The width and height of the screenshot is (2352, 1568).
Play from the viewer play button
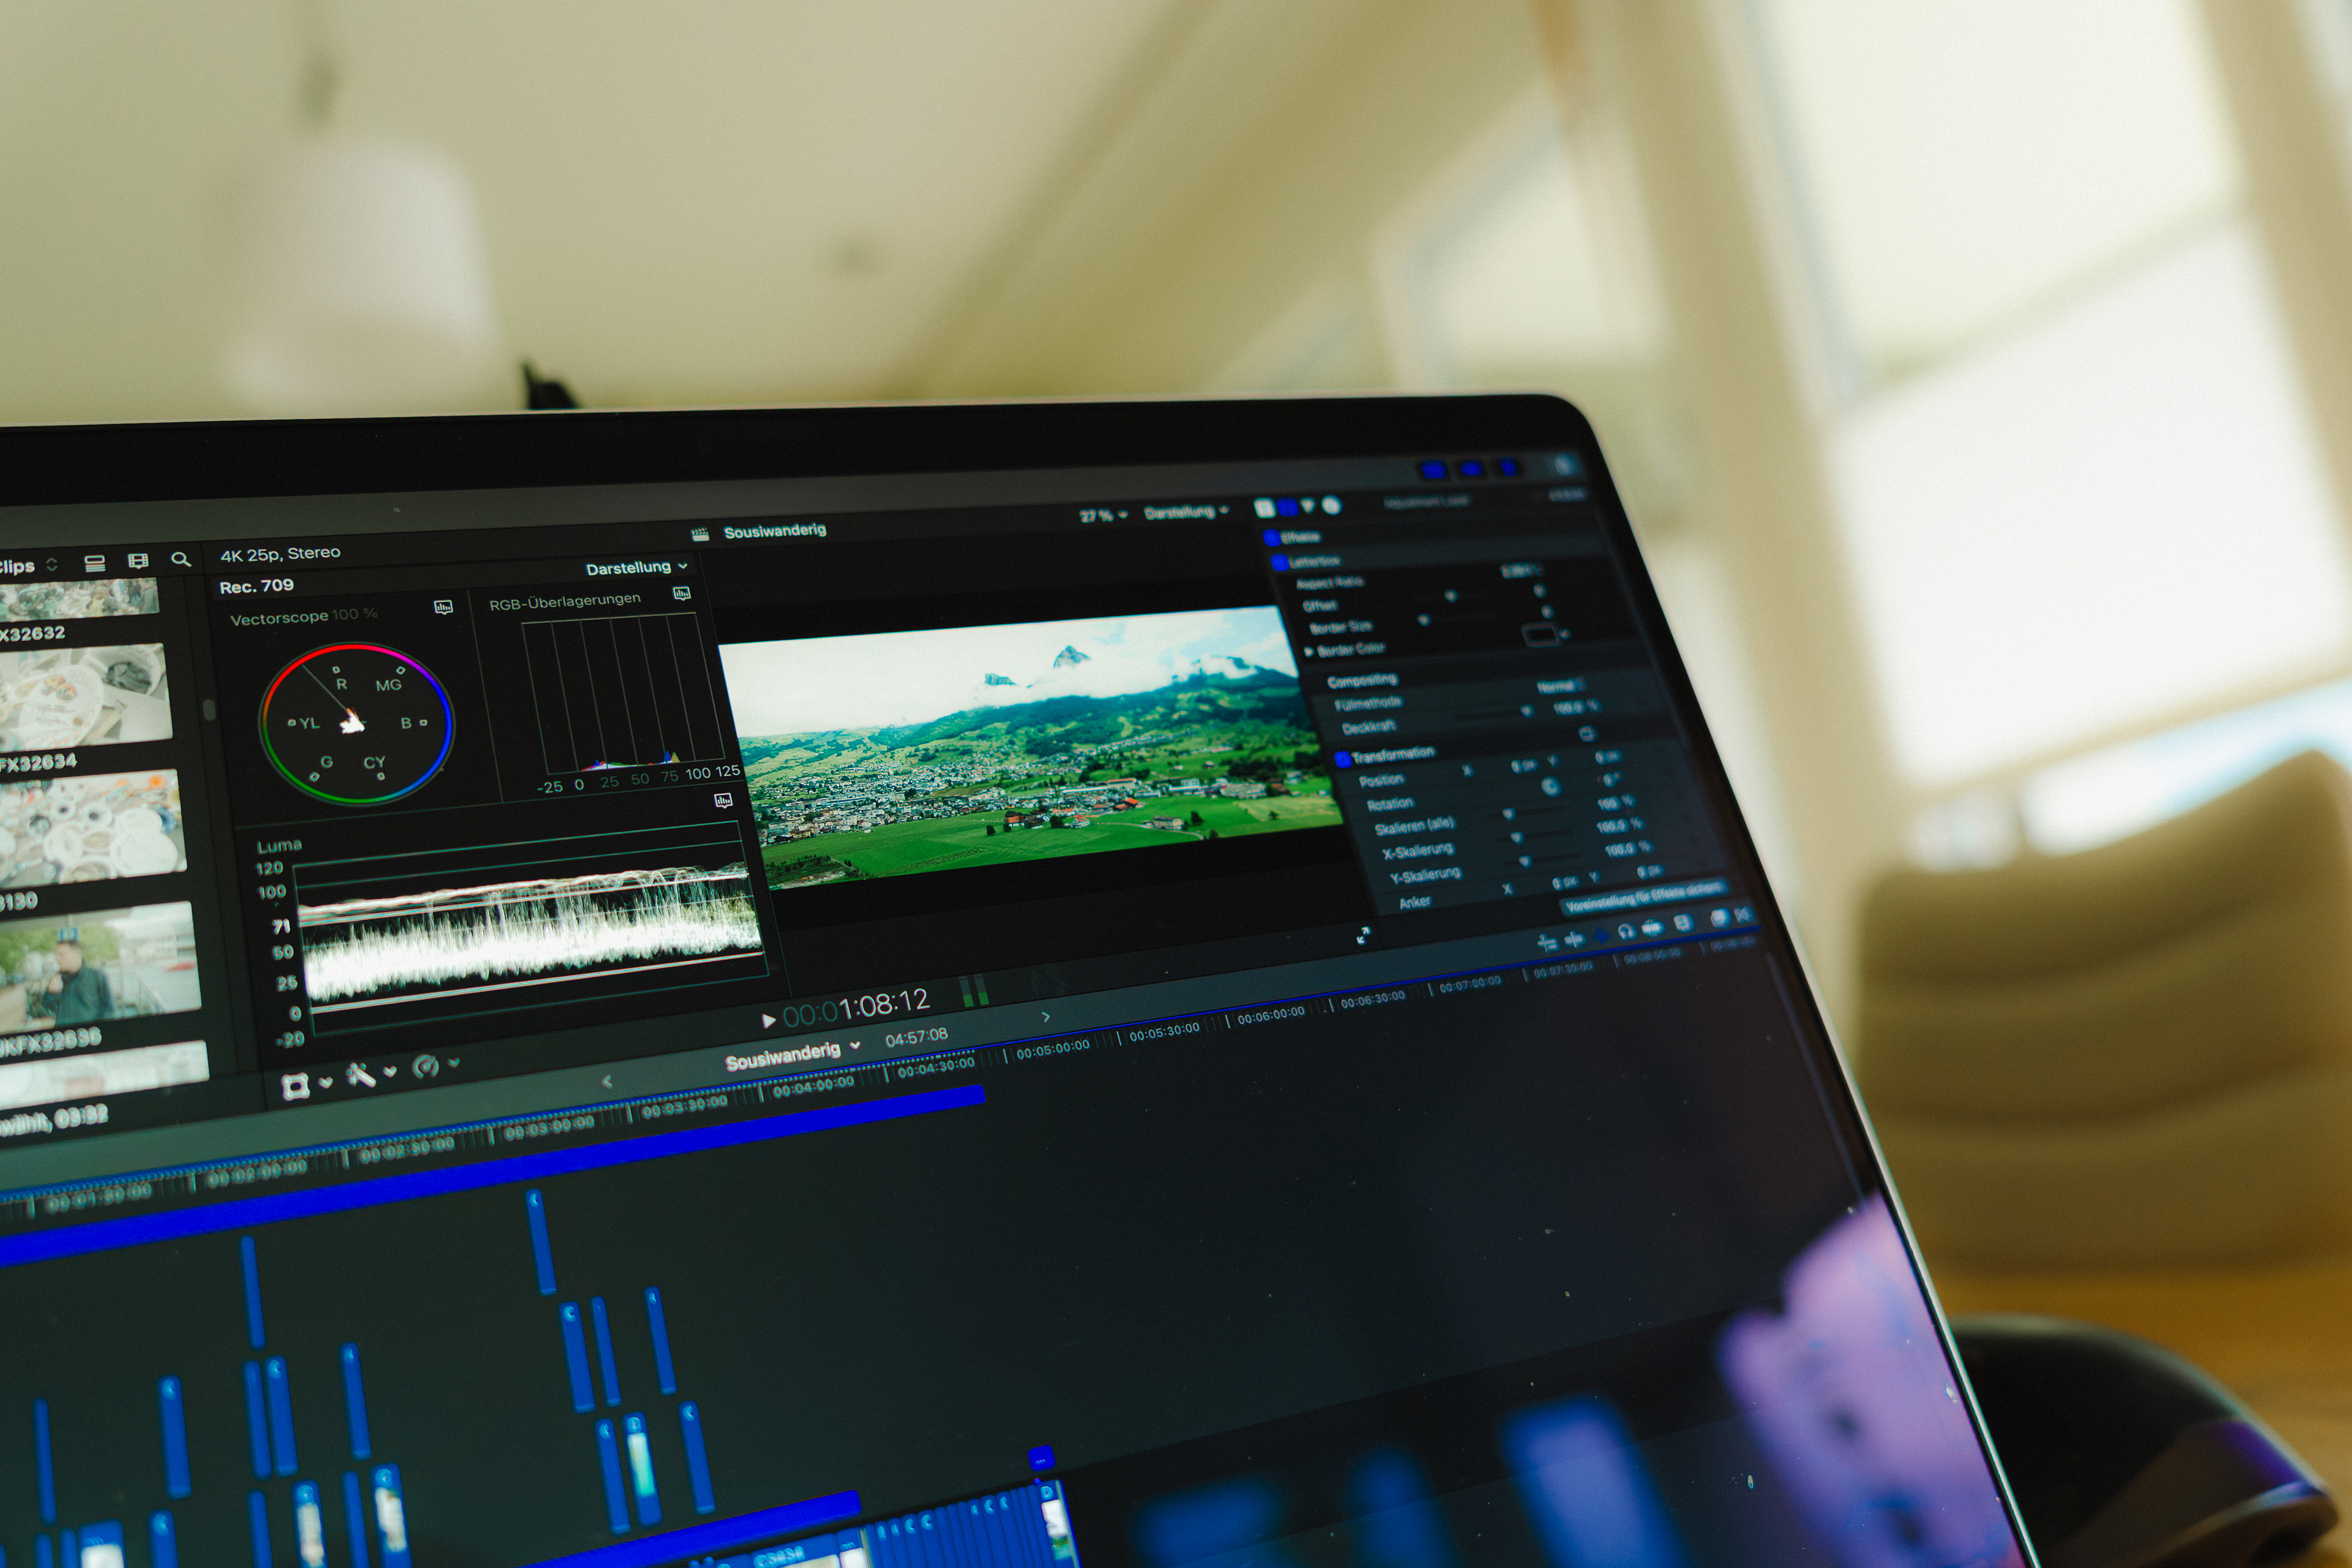(x=768, y=1020)
